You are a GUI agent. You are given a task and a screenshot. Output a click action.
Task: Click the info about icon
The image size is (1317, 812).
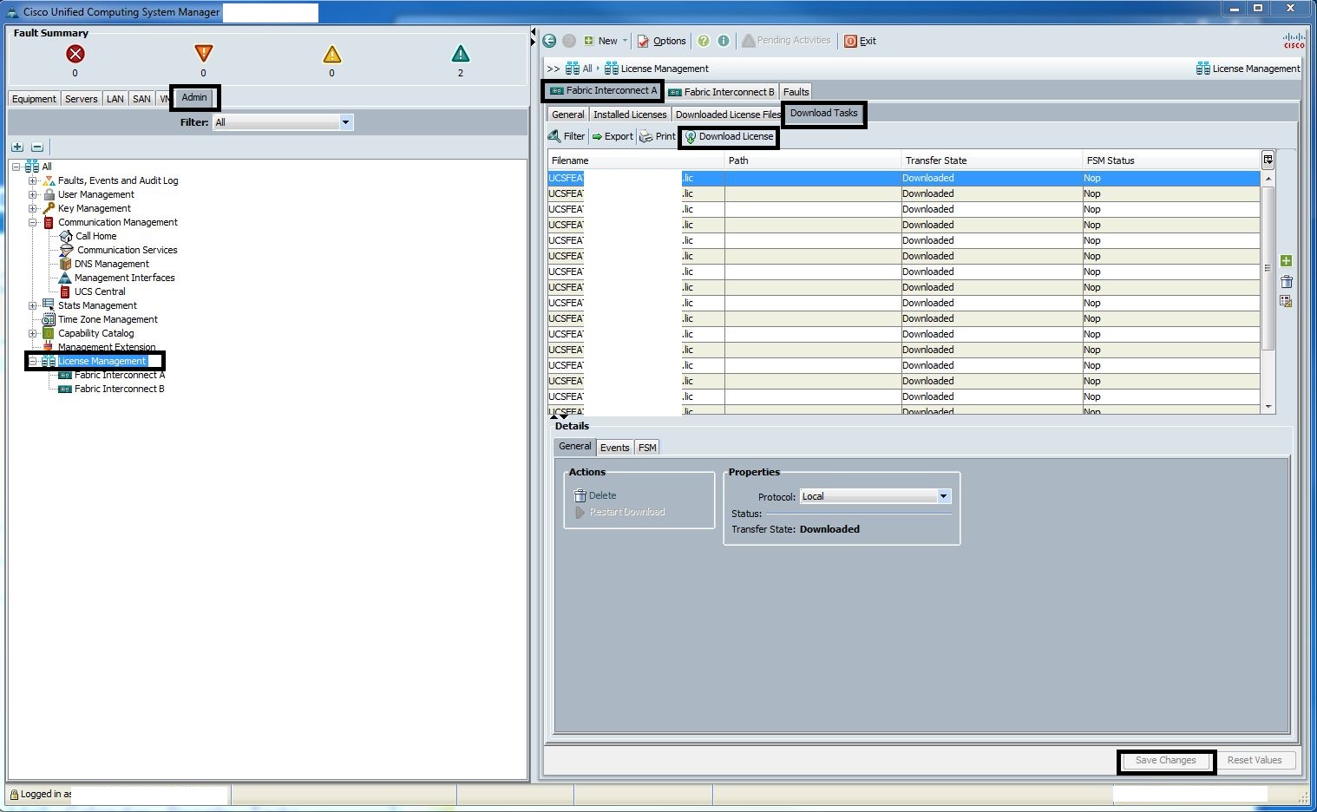click(724, 41)
